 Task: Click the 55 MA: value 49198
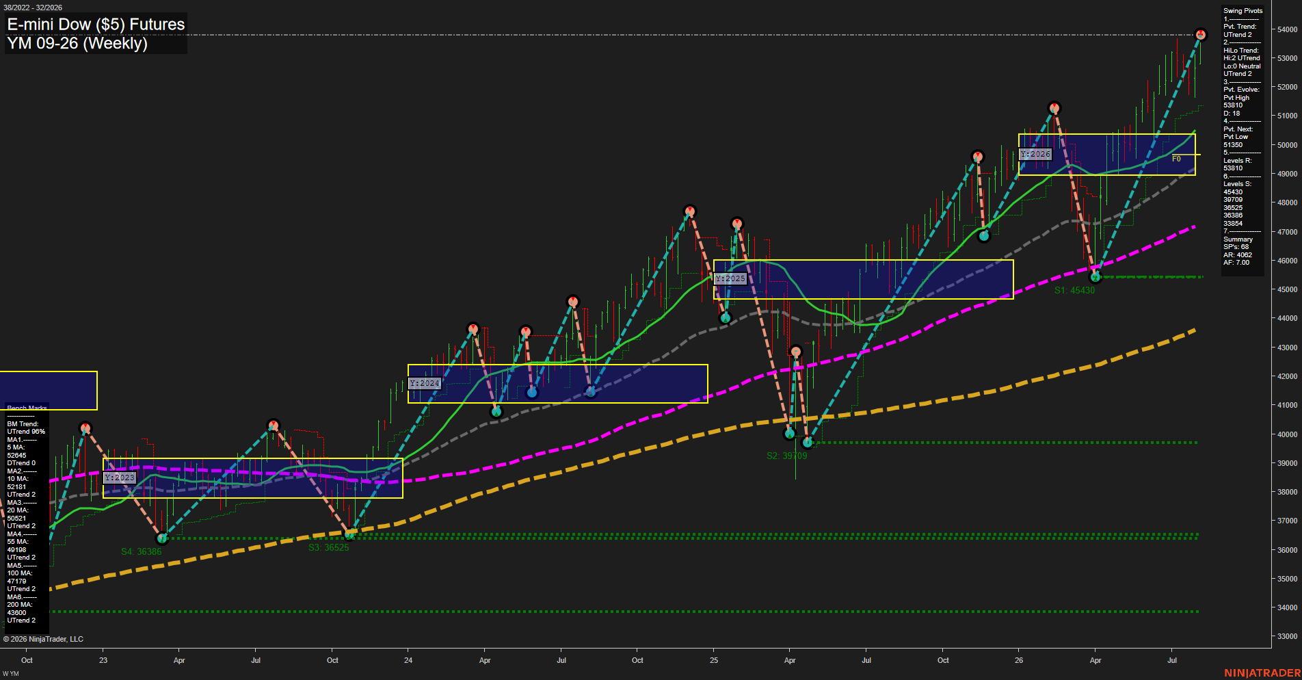[16, 550]
